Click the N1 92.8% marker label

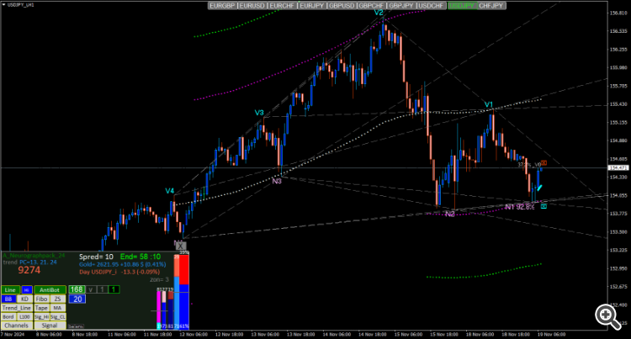[520, 207]
